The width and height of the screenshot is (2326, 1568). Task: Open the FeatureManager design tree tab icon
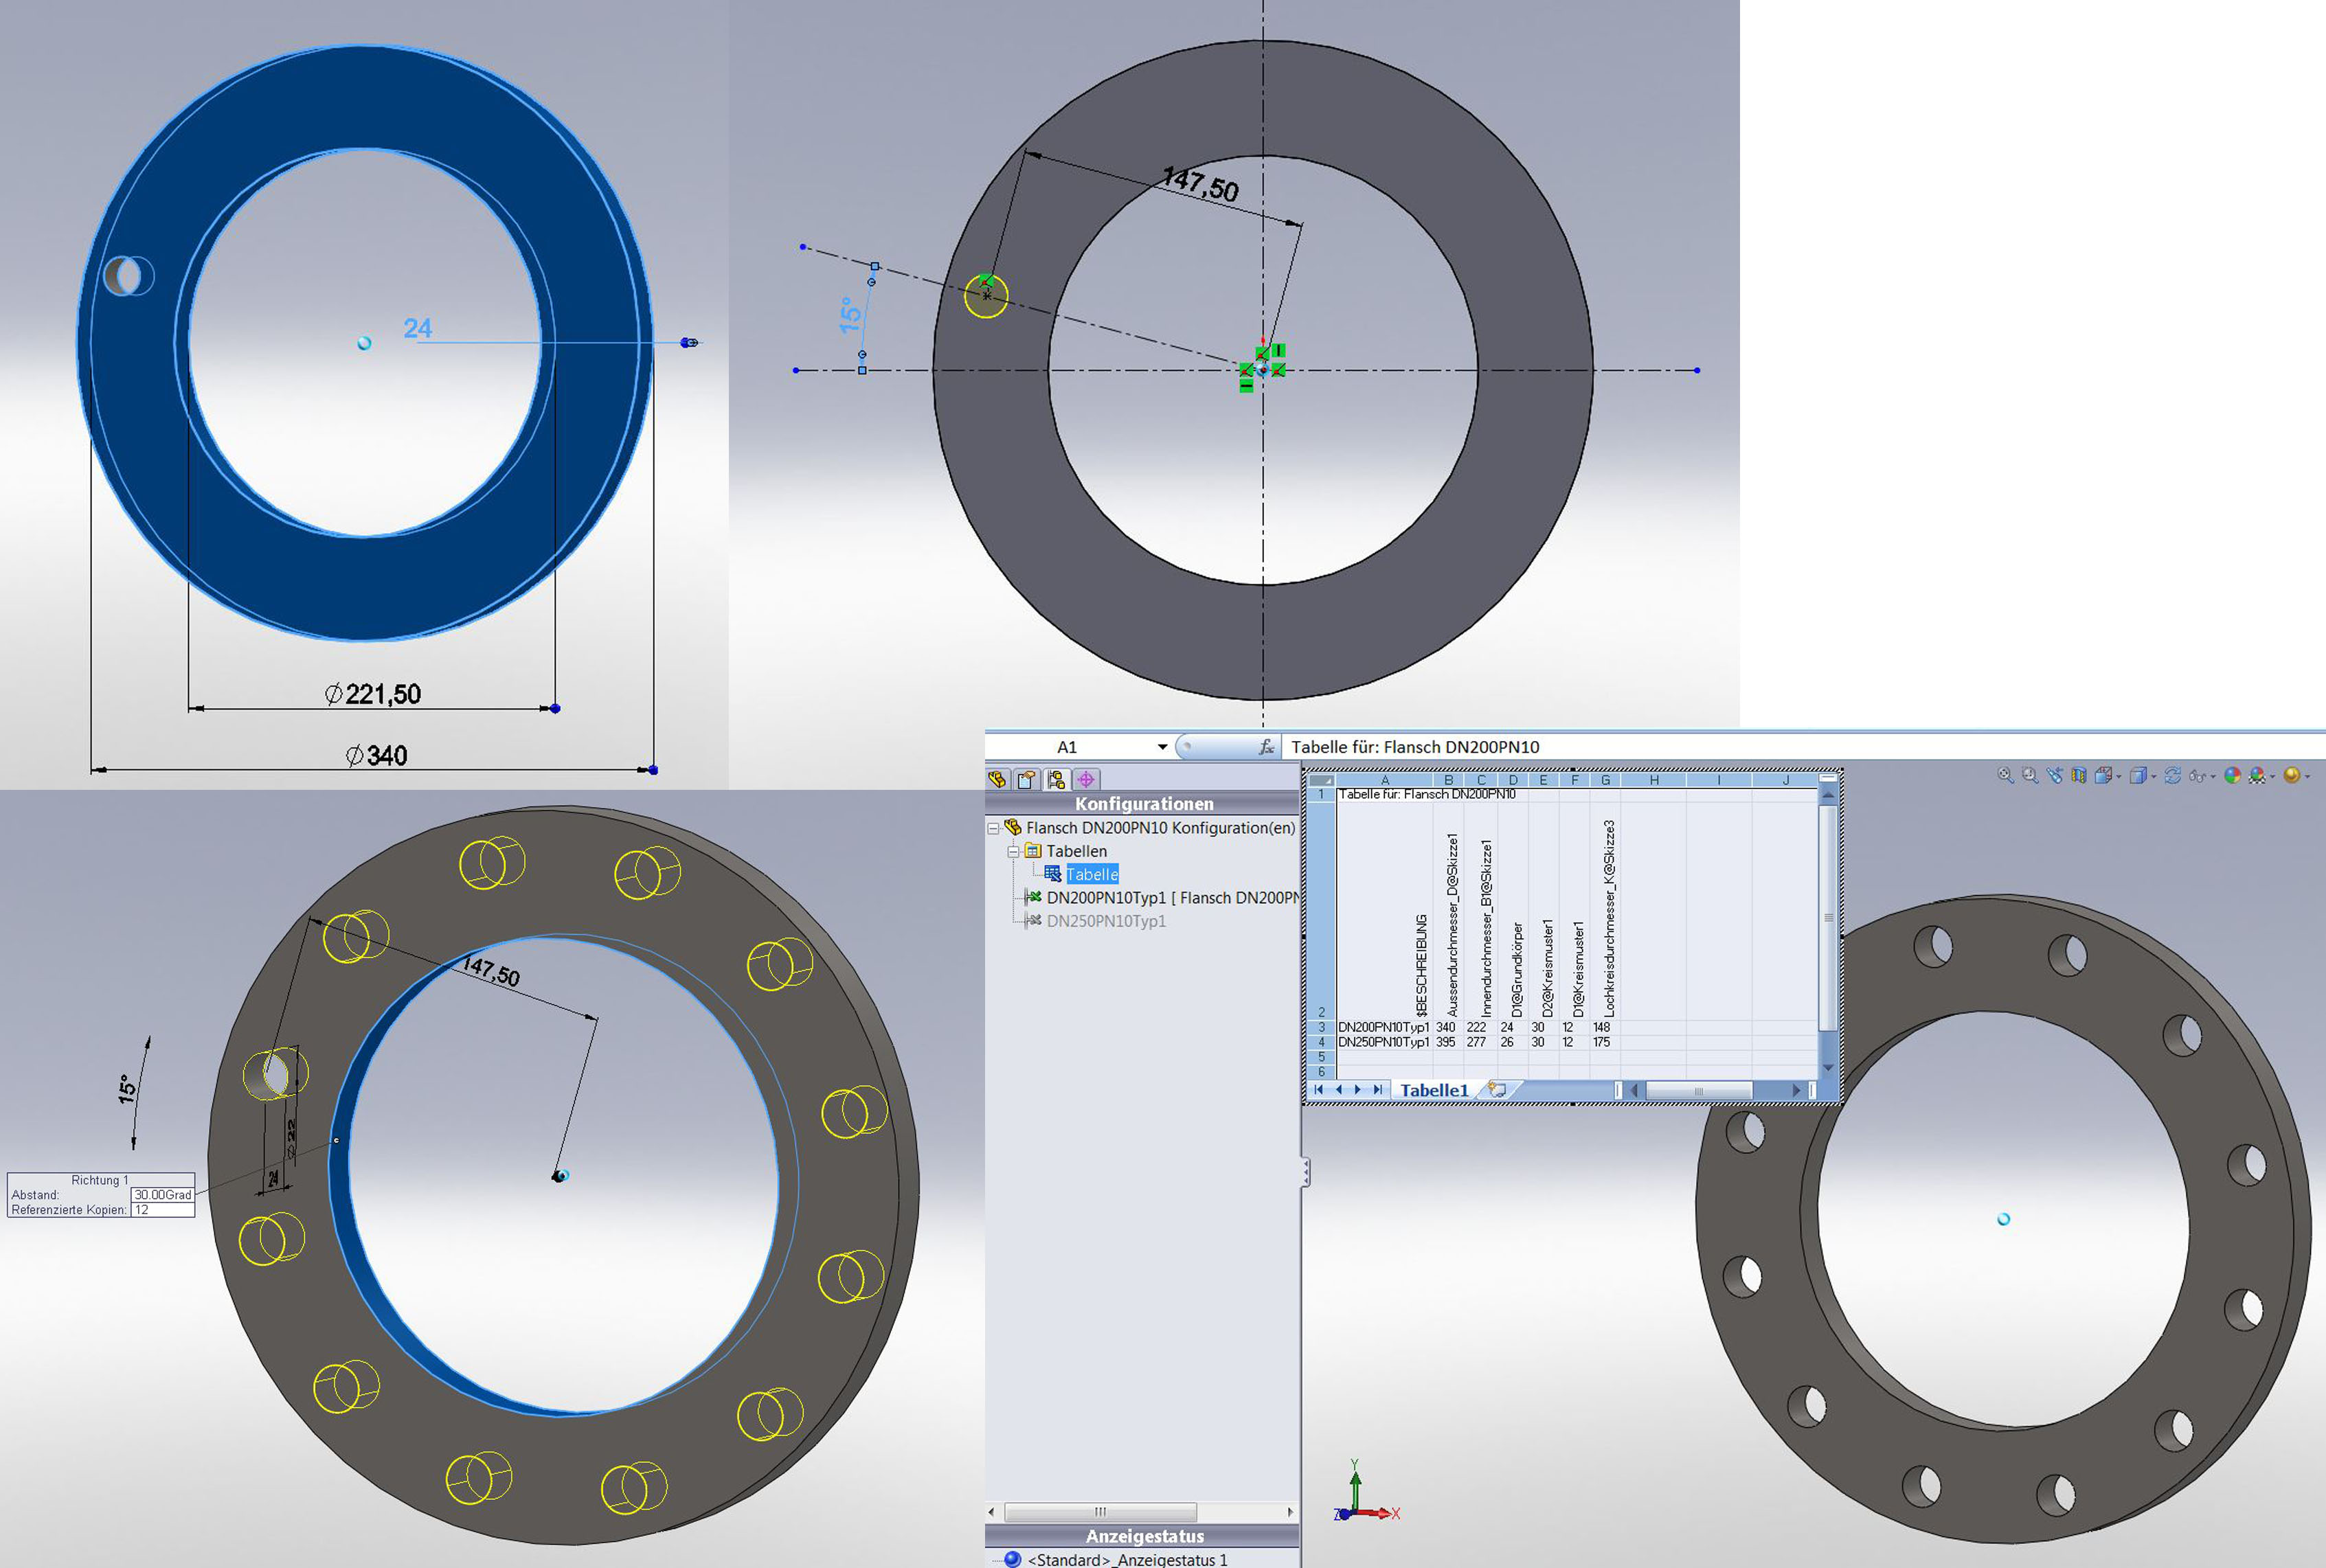click(x=997, y=780)
